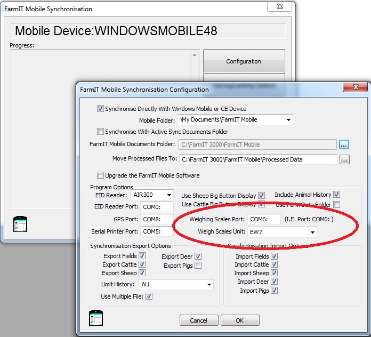
Task: Close the Configuration dialog
Action: tap(355, 87)
